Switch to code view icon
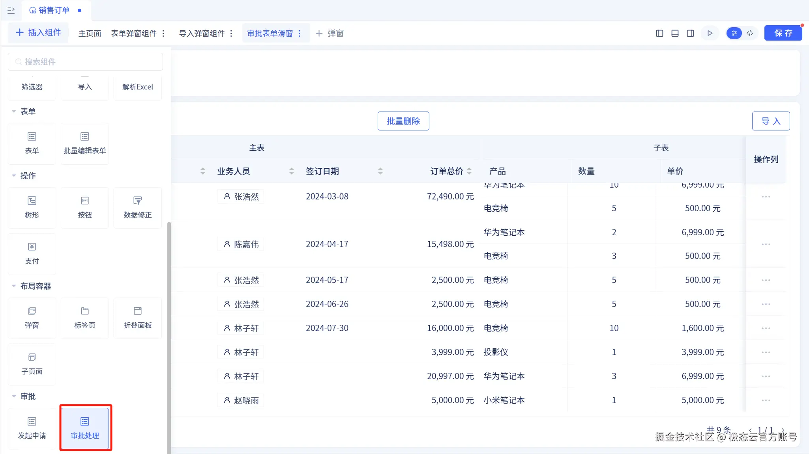Image resolution: width=809 pixels, height=454 pixels. click(750, 33)
